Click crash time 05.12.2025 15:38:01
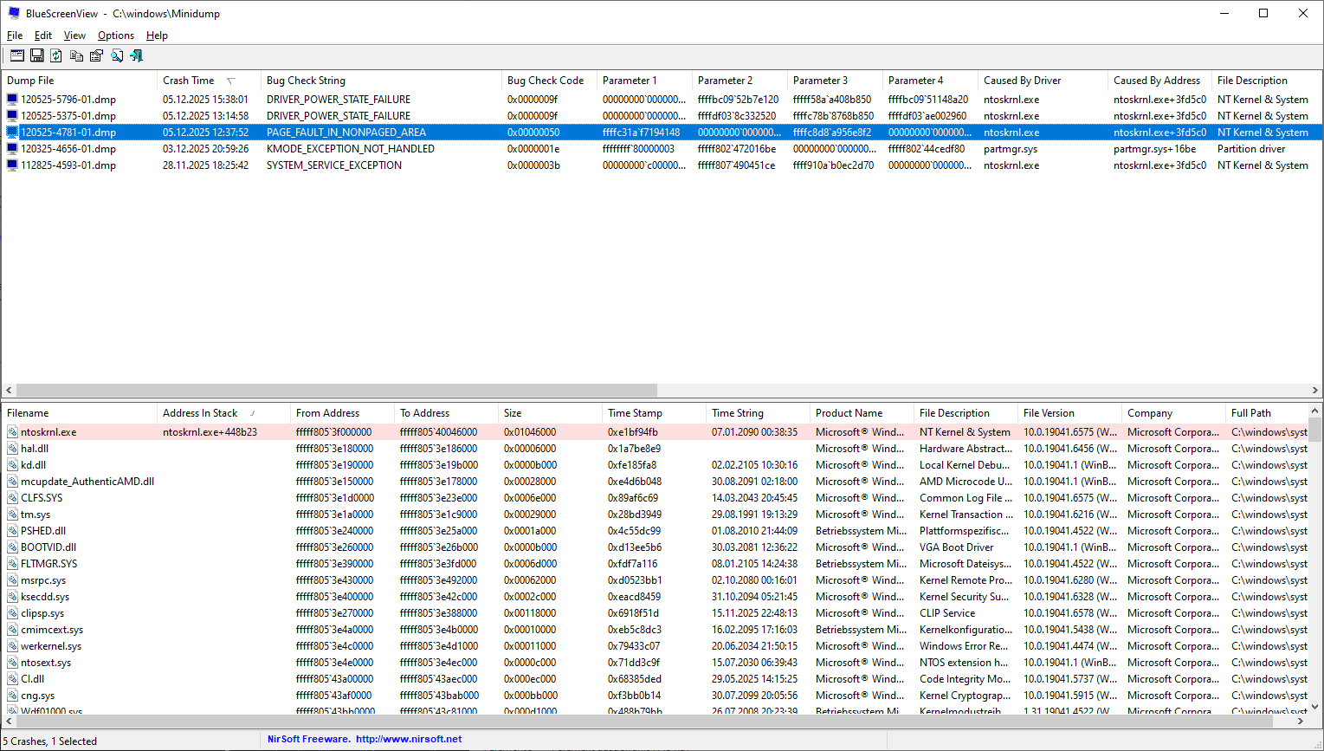 click(x=205, y=100)
